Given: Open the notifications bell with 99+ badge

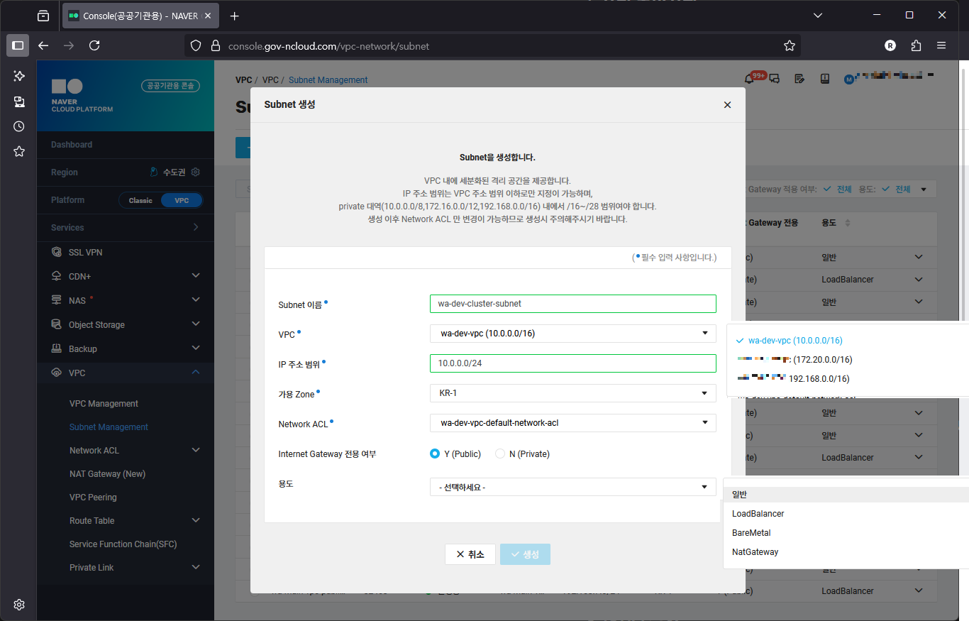Looking at the screenshot, I should (751, 78).
